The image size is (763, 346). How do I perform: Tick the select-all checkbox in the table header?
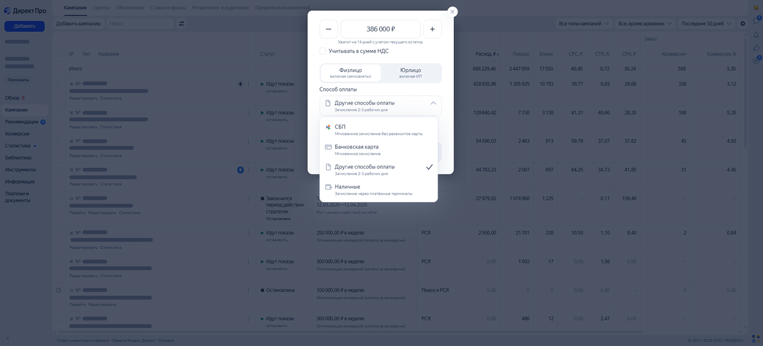pos(58,54)
